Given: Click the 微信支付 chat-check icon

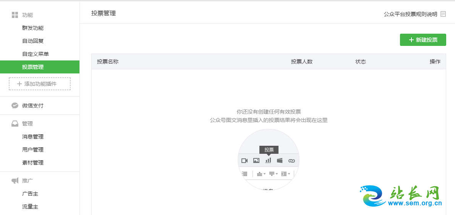Looking at the screenshot, I should pos(15,106).
